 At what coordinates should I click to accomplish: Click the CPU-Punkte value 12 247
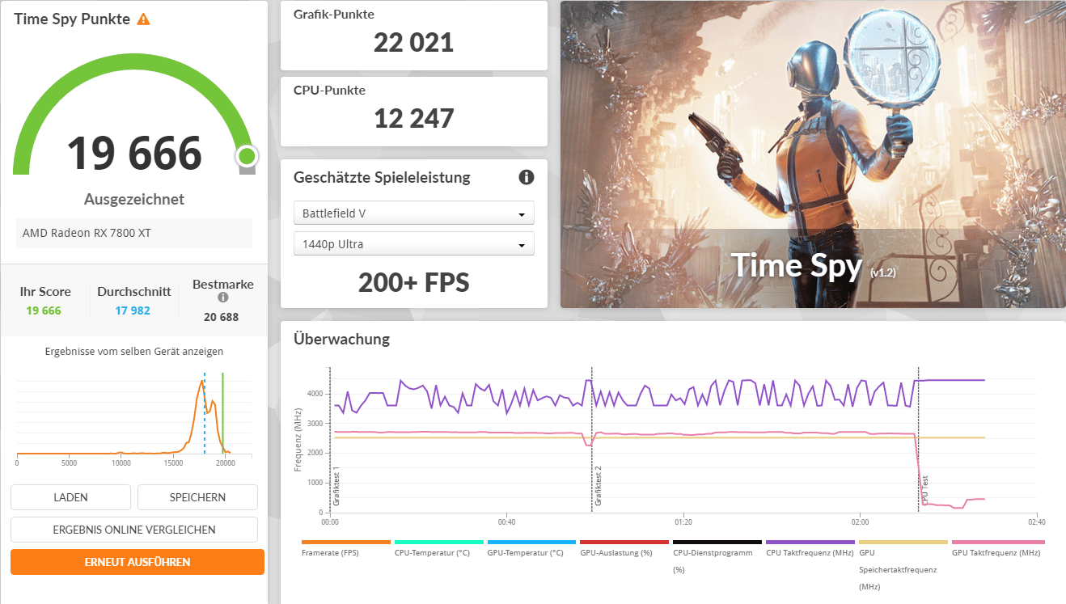click(413, 118)
